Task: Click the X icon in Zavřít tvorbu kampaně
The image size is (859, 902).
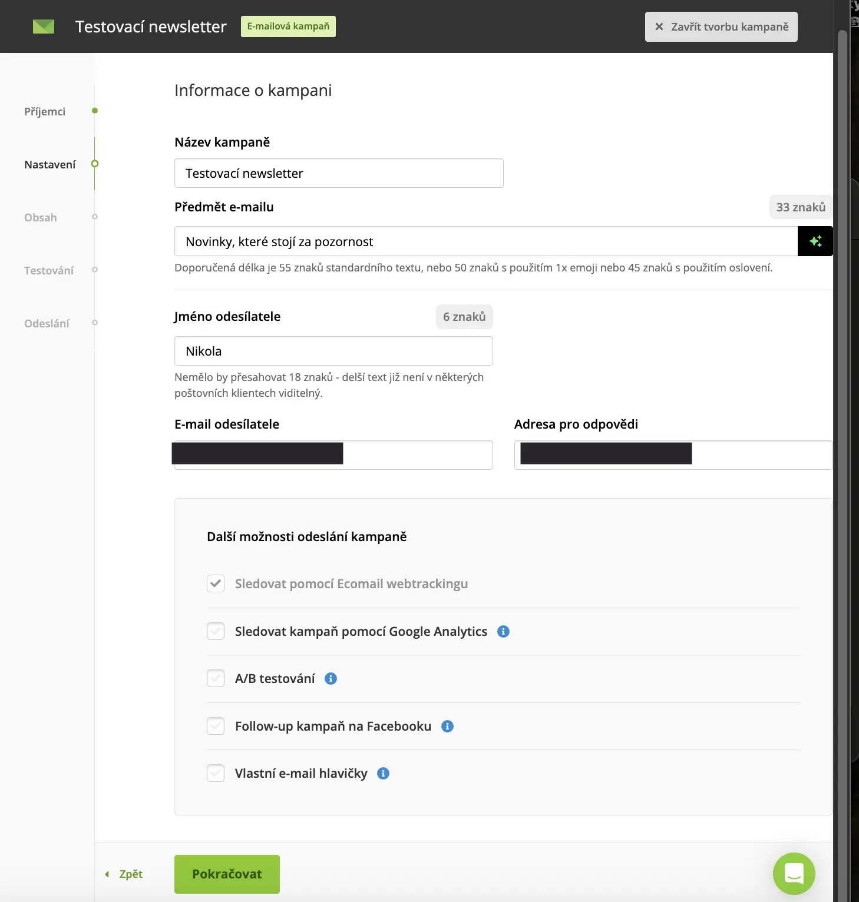Action: pos(659,26)
